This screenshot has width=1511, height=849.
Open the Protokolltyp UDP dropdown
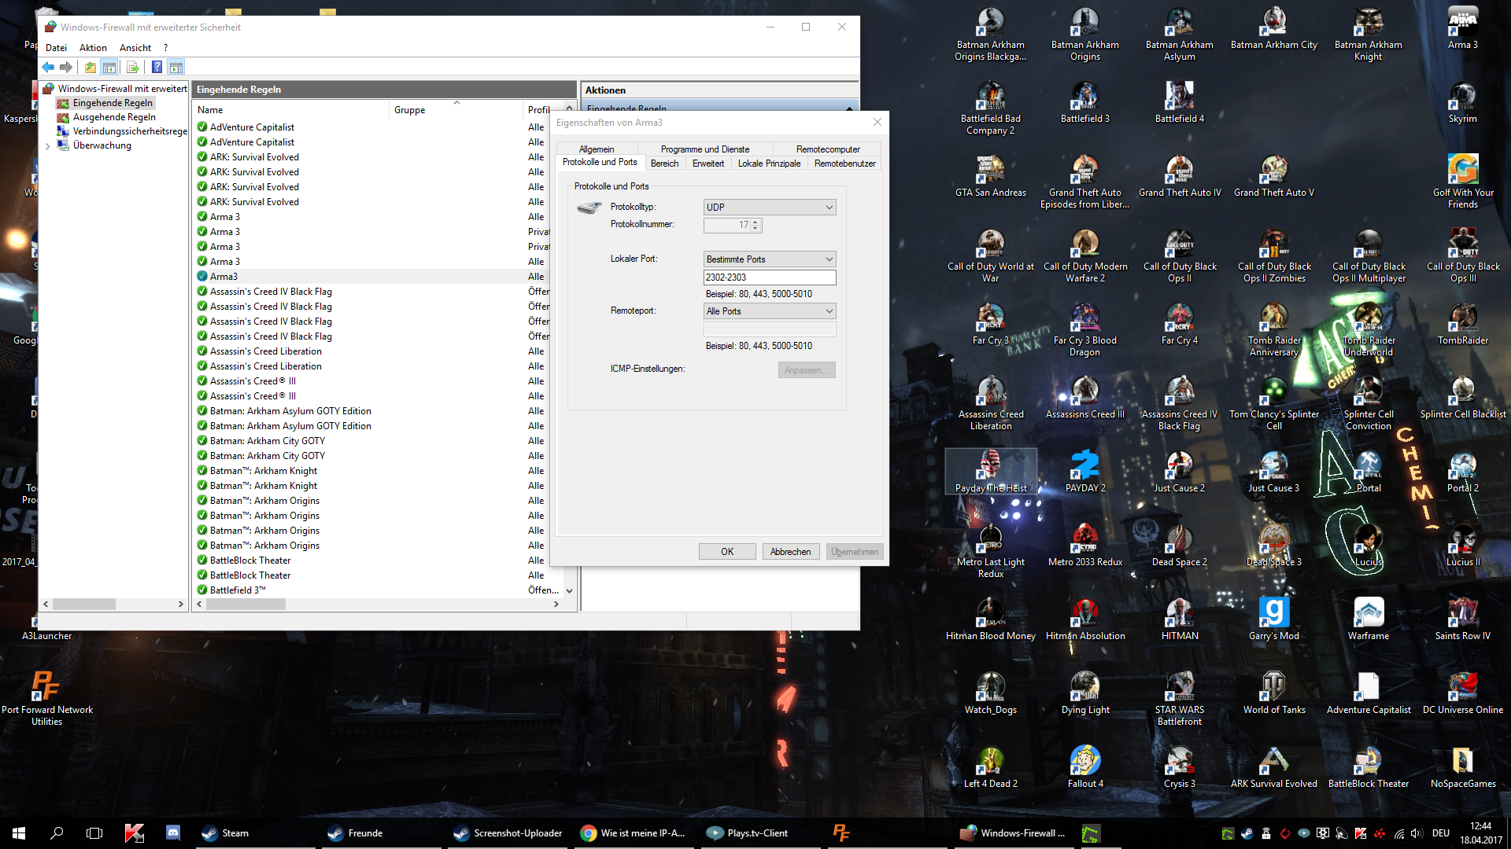(769, 208)
